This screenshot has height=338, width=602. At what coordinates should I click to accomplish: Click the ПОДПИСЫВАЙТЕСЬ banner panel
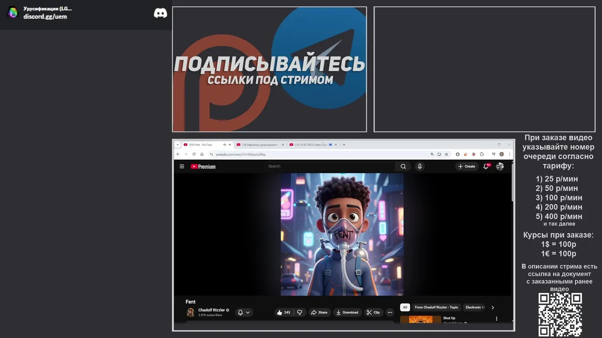coord(269,69)
